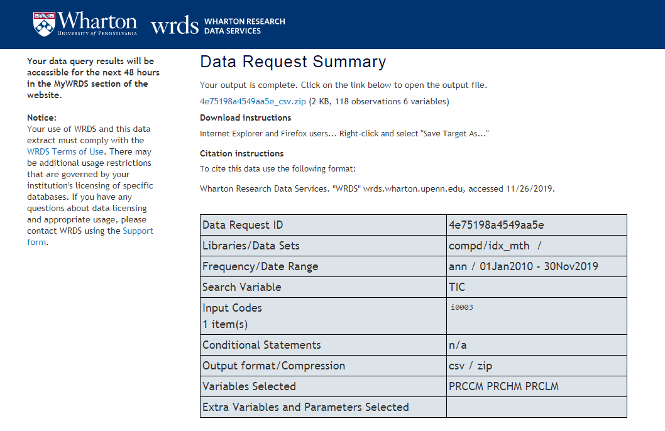Click the PRCCM PRCHM PRCLM variables cell
665x431 pixels.
[x=503, y=386]
